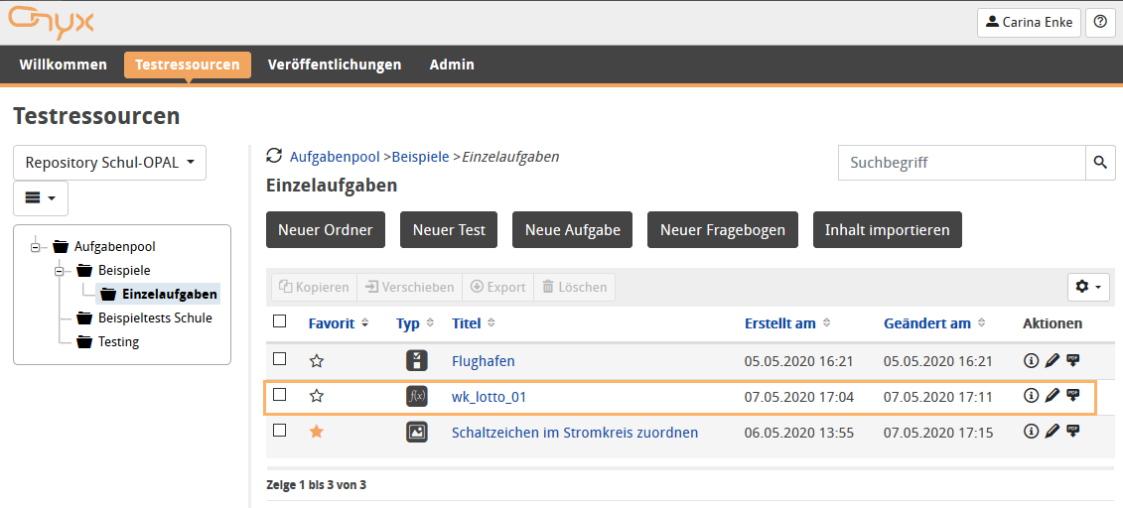Click into the Suchbegriff search field

tap(961, 162)
